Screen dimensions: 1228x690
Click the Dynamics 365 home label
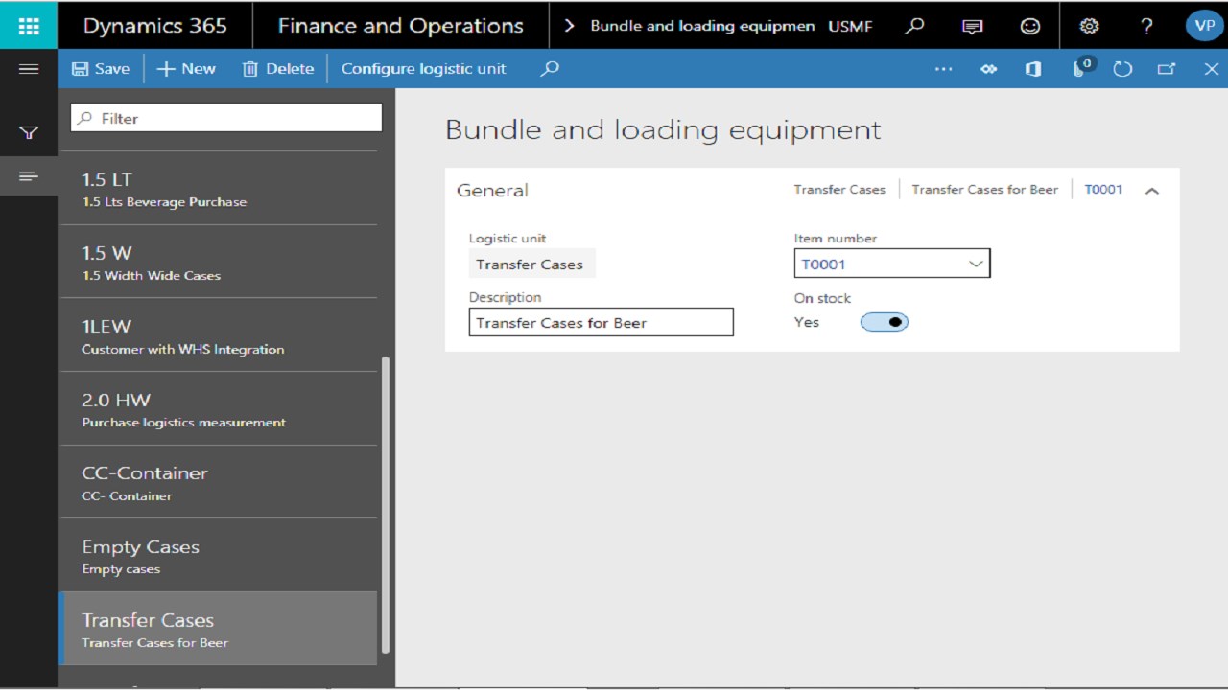click(155, 26)
